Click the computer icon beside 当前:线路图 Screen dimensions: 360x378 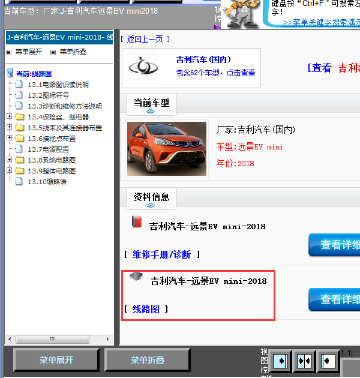tap(10, 73)
